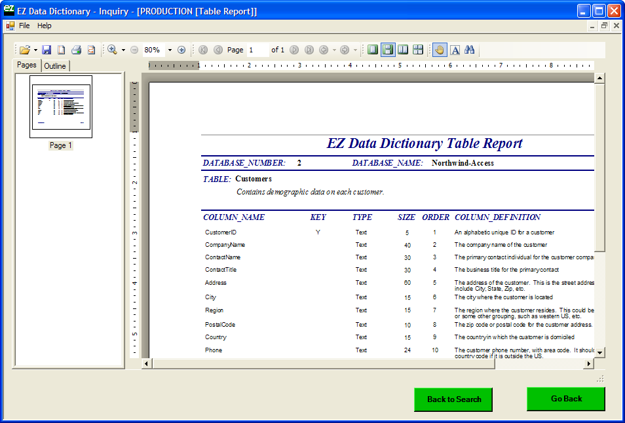Toggle the hand pan tool
625x423 pixels.
coord(440,50)
